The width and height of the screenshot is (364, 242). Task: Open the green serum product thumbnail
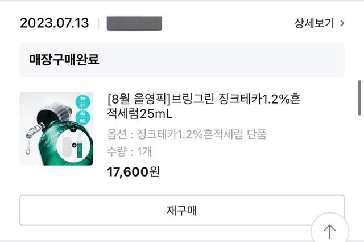point(56,128)
